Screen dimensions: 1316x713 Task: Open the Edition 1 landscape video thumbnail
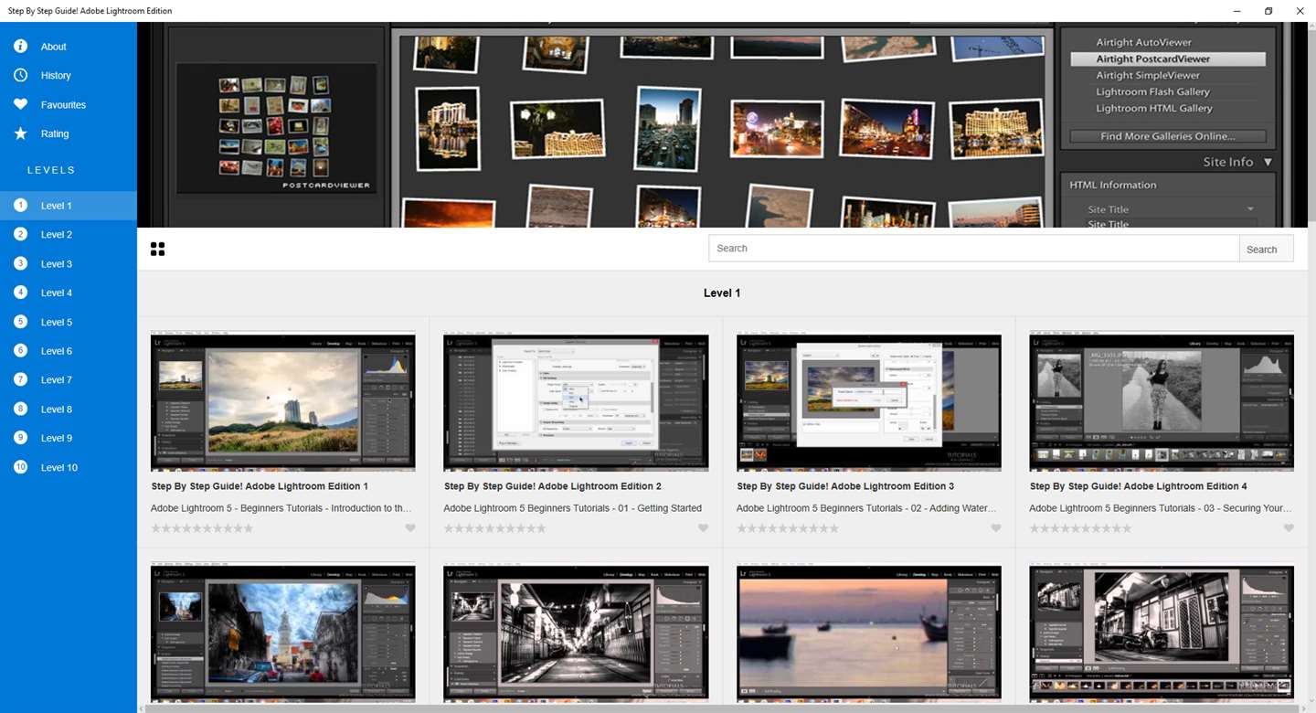[283, 401]
